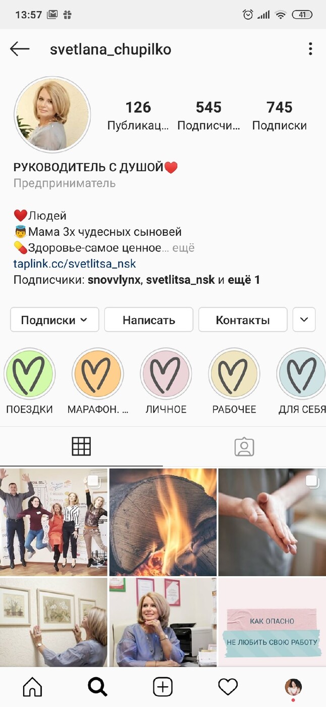Open the ЛИЧНОЕ pink highlight circle

pos(166,374)
